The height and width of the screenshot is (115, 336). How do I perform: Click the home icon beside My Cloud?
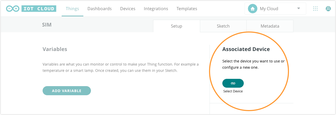coord(252,9)
